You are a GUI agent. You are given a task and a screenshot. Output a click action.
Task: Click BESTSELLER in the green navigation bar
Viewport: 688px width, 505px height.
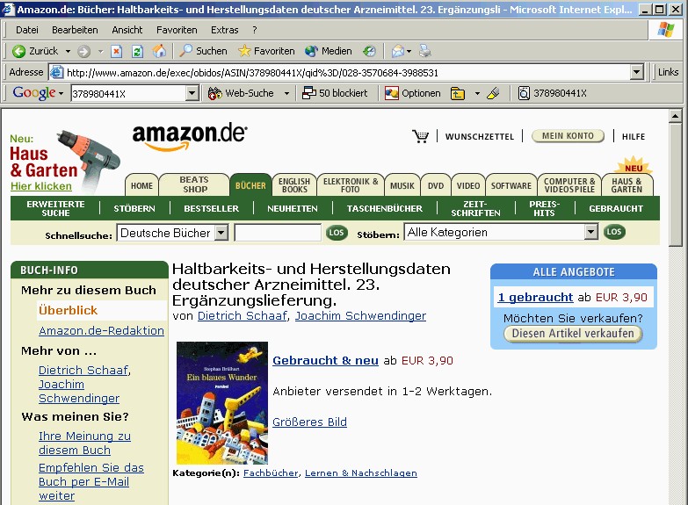(212, 208)
